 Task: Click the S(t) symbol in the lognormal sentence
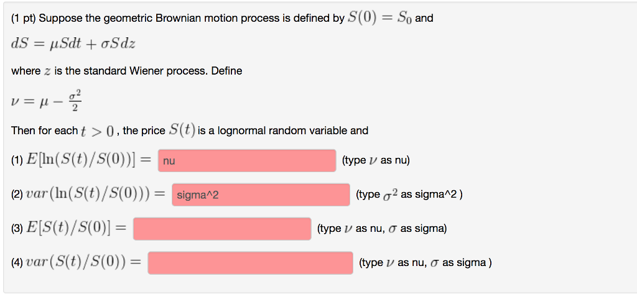[x=182, y=131]
